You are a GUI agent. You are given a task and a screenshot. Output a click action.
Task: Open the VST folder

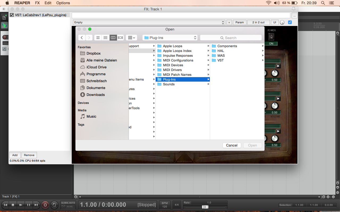tap(237, 60)
